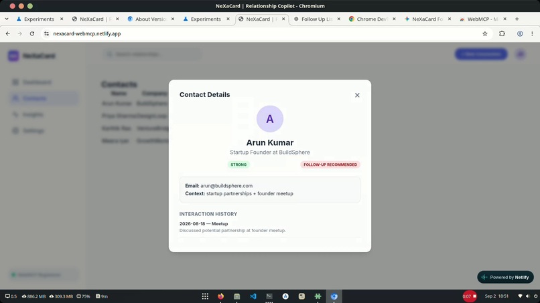Switch to the About Version tab
The image size is (540, 303).
tap(151, 19)
